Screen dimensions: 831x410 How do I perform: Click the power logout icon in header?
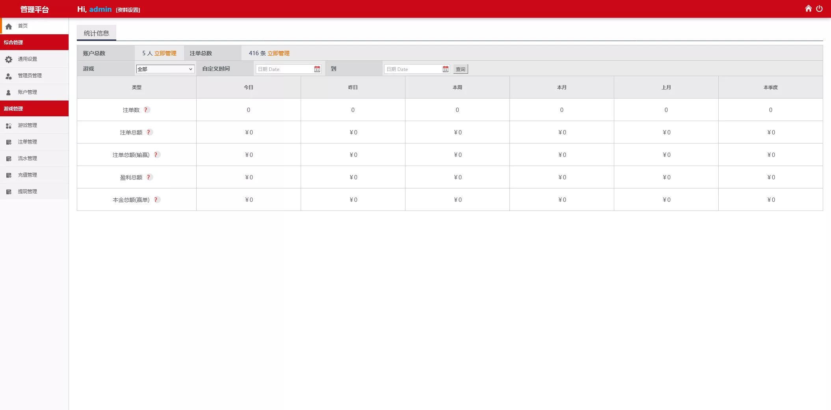tap(819, 8)
